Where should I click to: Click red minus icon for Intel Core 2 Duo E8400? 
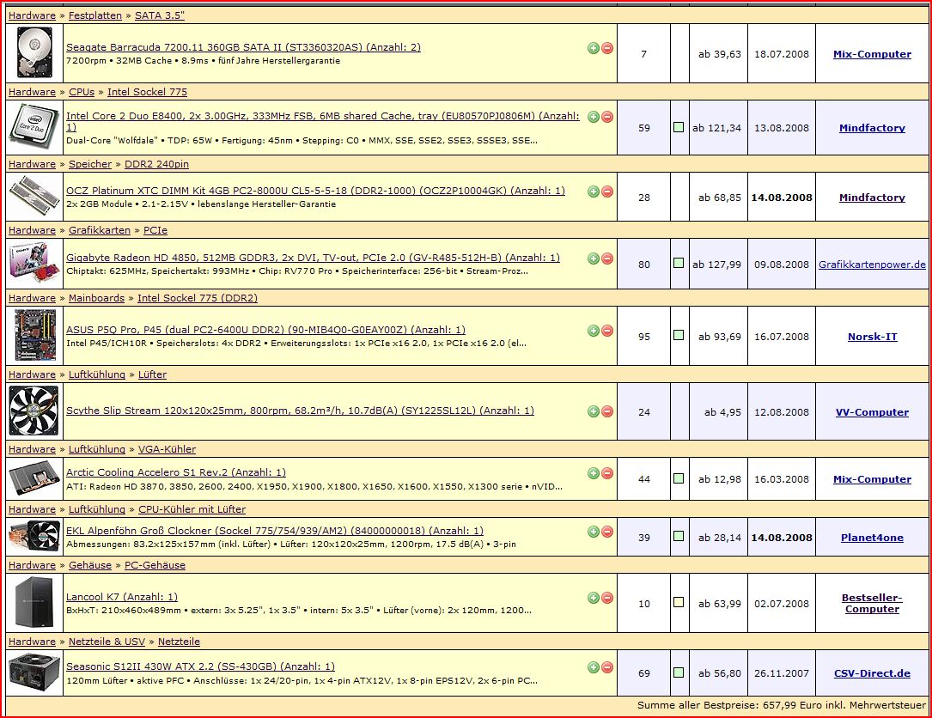[606, 117]
